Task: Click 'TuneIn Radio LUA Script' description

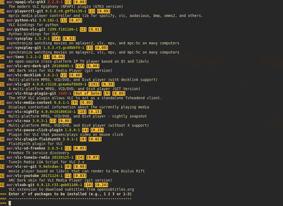Action: (46, 162)
